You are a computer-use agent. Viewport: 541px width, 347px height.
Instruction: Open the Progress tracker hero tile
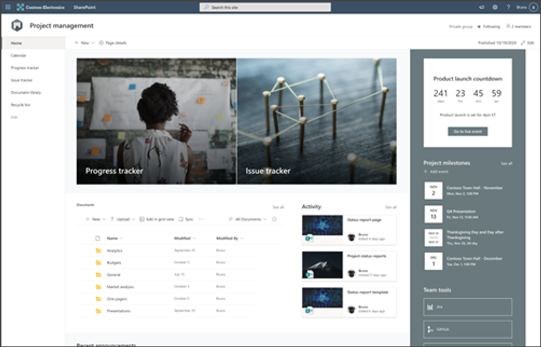[156, 121]
